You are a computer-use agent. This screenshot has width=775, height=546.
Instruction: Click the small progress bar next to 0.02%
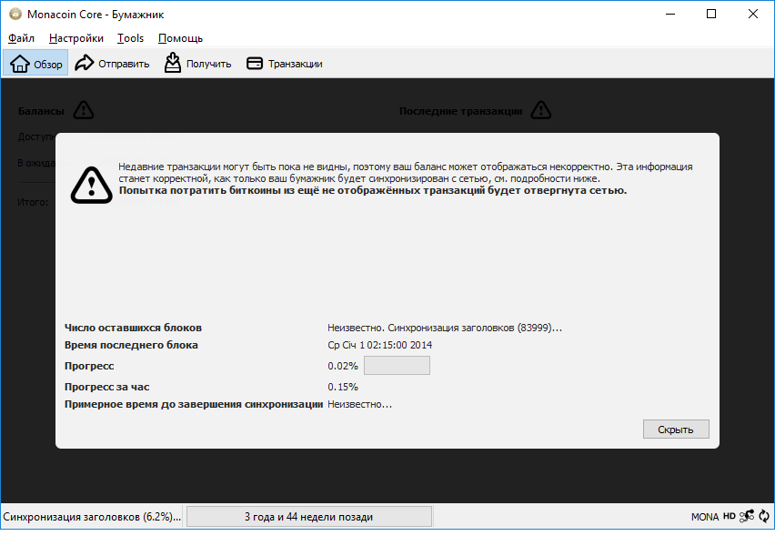click(x=397, y=366)
